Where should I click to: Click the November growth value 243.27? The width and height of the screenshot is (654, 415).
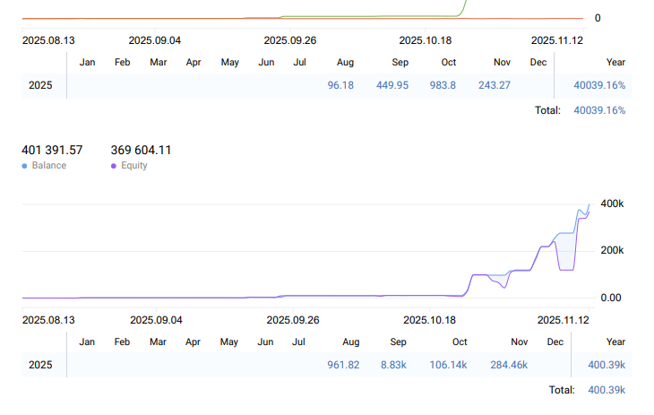495,85
